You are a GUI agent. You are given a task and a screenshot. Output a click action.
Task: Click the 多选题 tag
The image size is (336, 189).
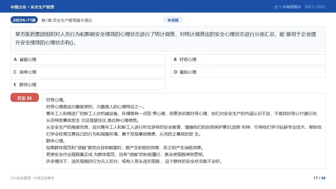click(173, 20)
